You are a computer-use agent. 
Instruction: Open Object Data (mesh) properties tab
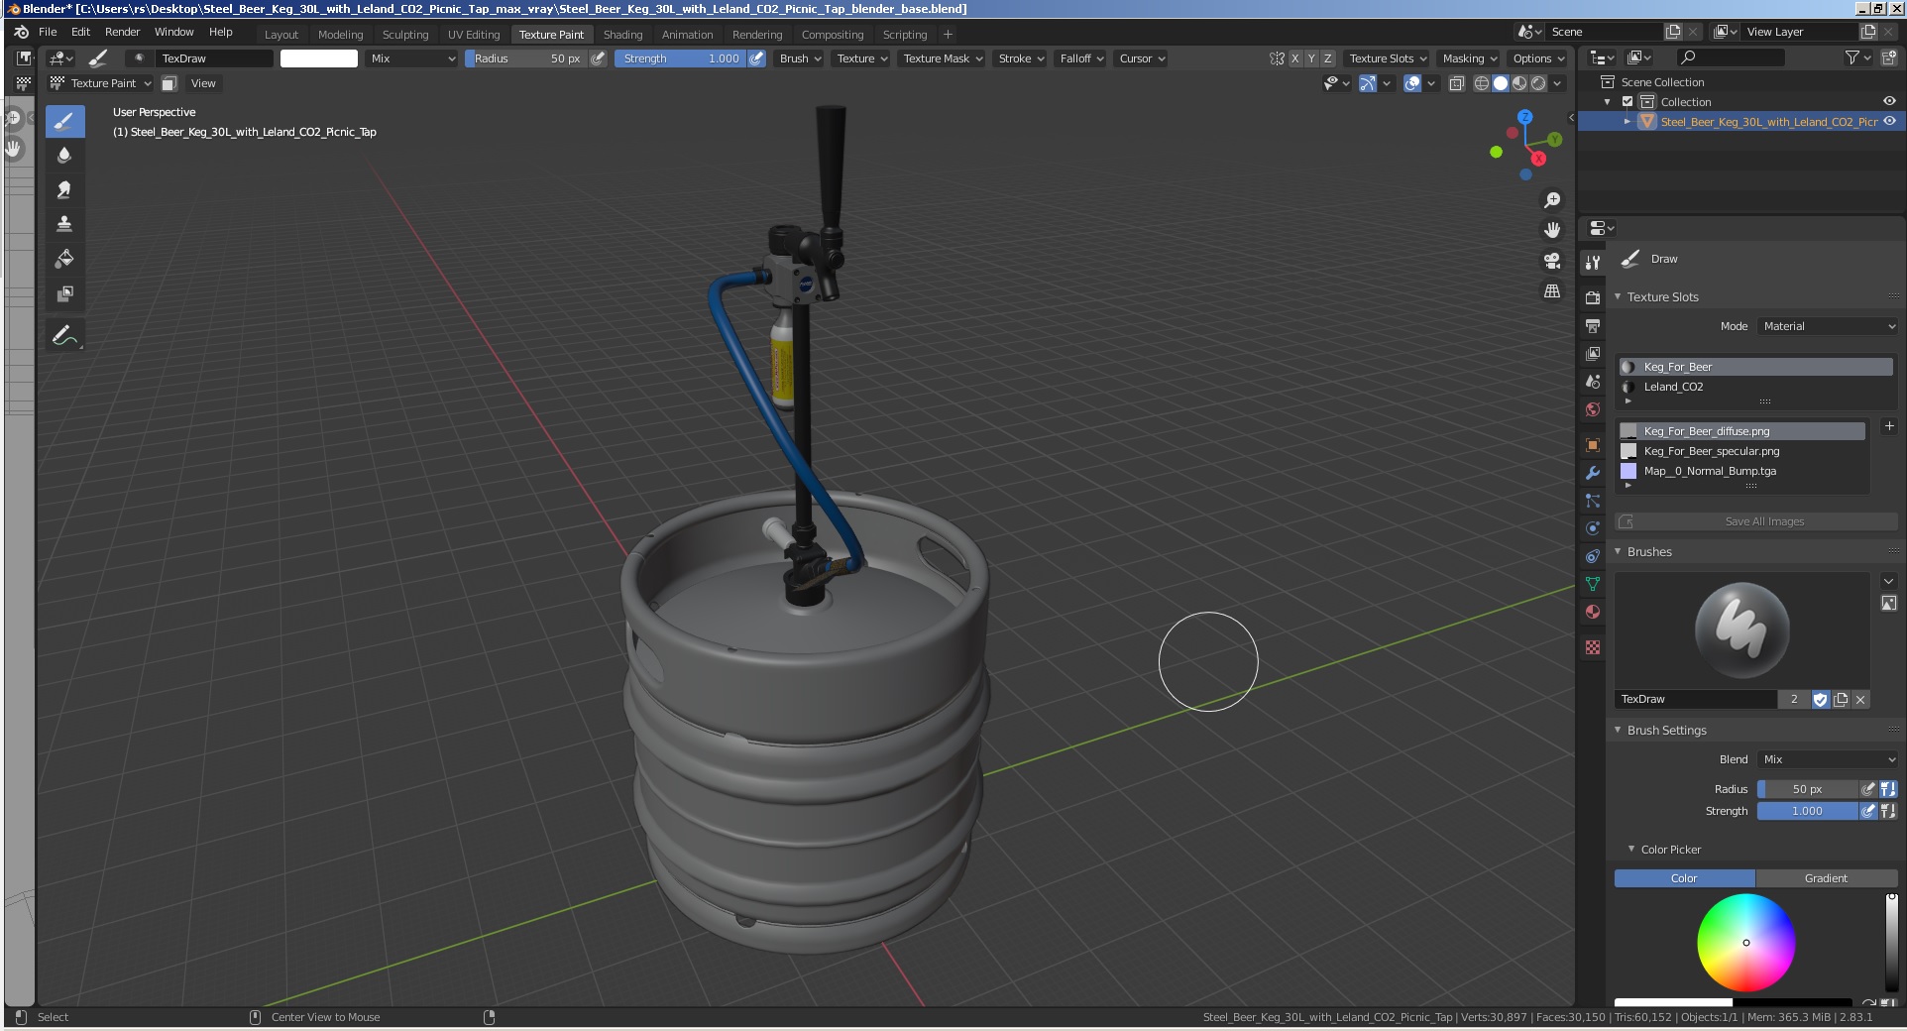(x=1593, y=584)
